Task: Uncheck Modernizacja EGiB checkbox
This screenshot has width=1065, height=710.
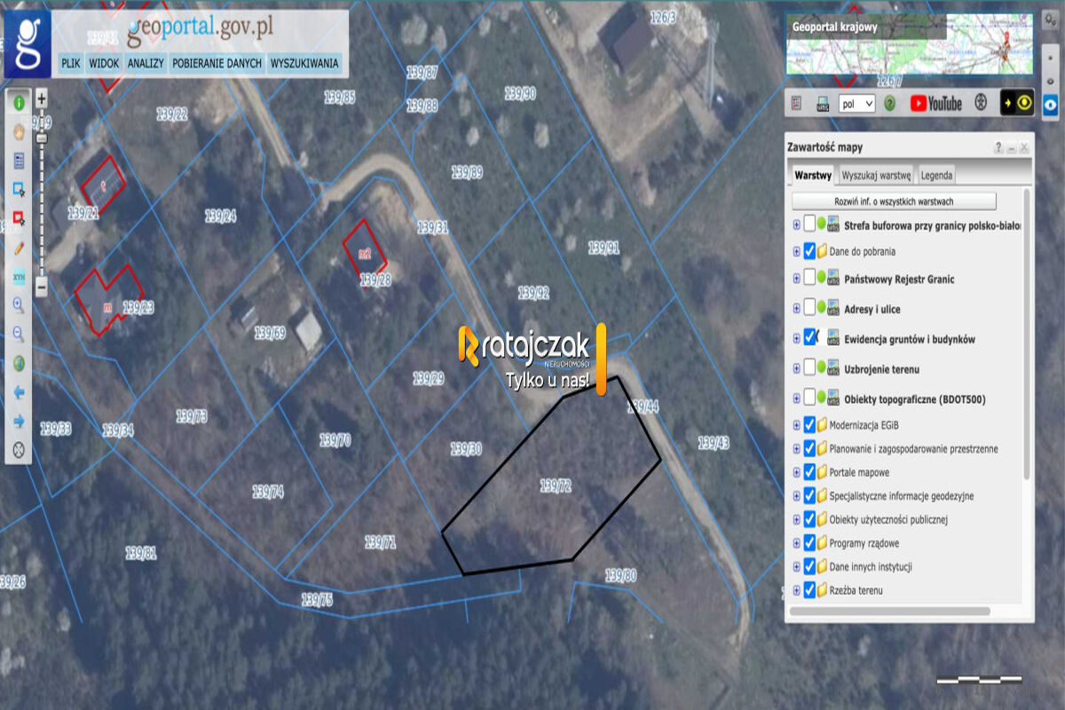Action: (x=809, y=424)
